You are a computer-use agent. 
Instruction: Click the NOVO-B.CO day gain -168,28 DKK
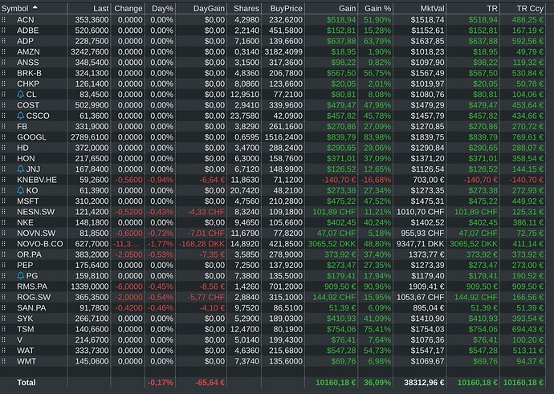[202, 244]
